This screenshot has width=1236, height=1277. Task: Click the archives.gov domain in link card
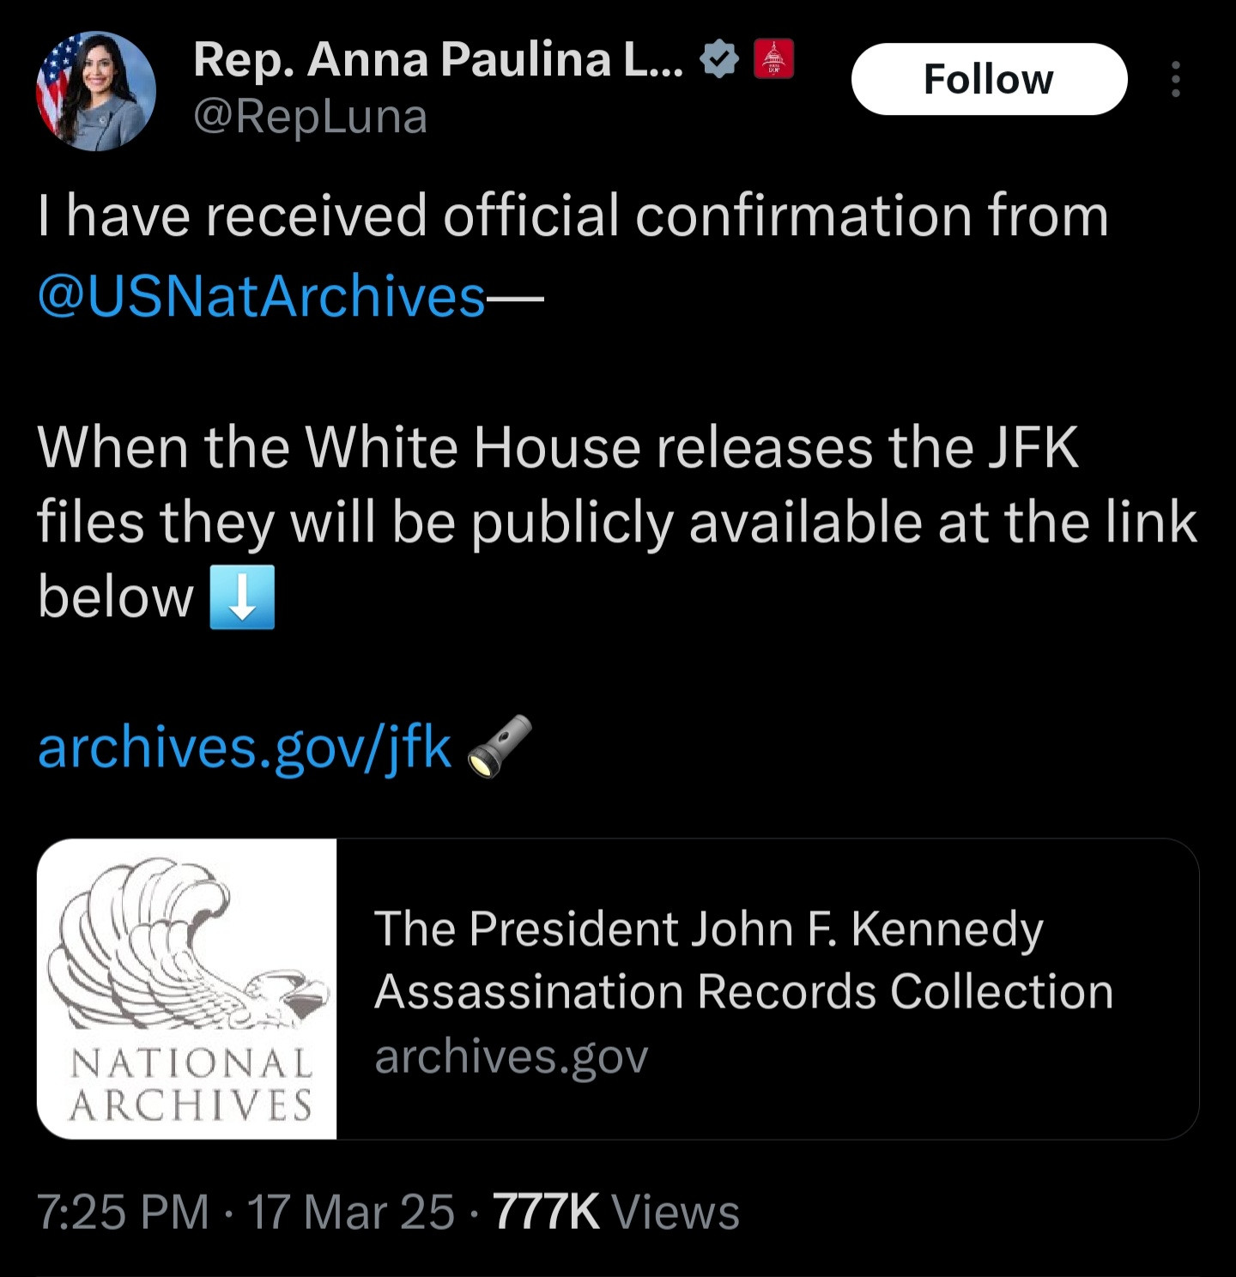pos(512,1056)
